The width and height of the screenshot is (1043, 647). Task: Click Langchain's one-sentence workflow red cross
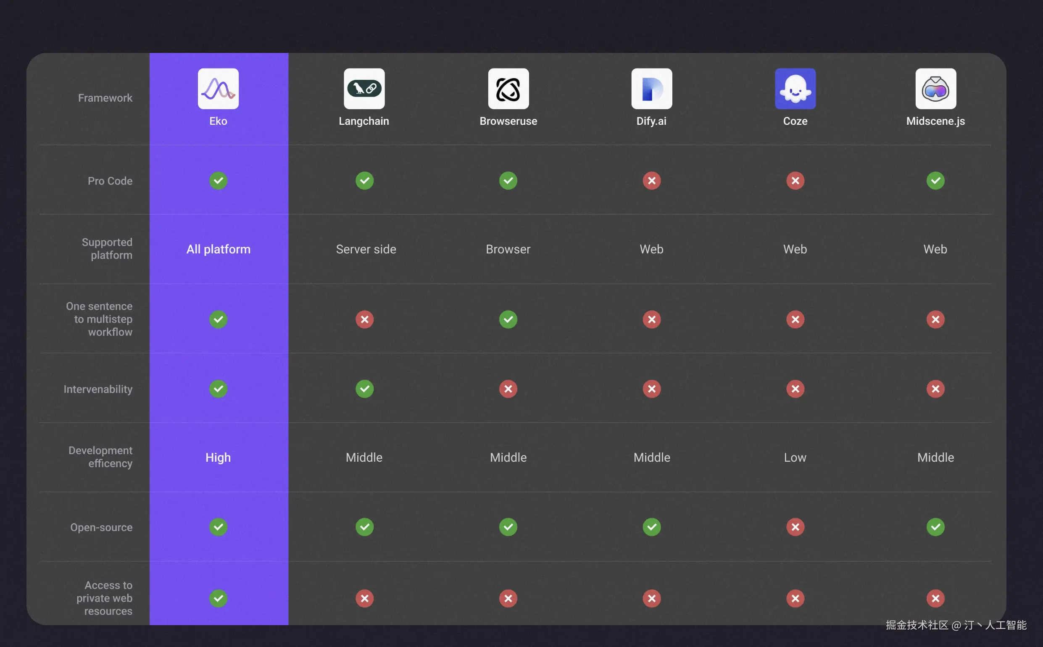point(364,319)
